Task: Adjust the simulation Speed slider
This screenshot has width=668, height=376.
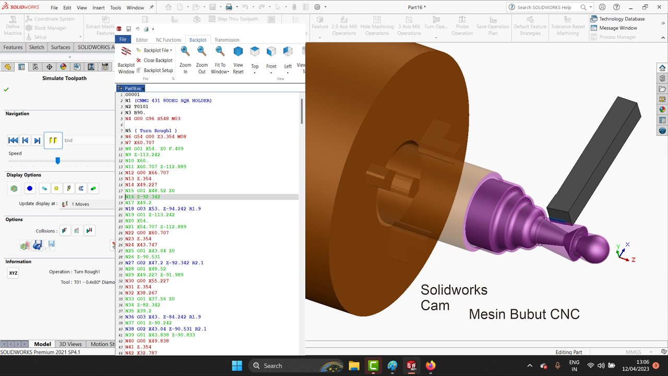Action: 58,161
